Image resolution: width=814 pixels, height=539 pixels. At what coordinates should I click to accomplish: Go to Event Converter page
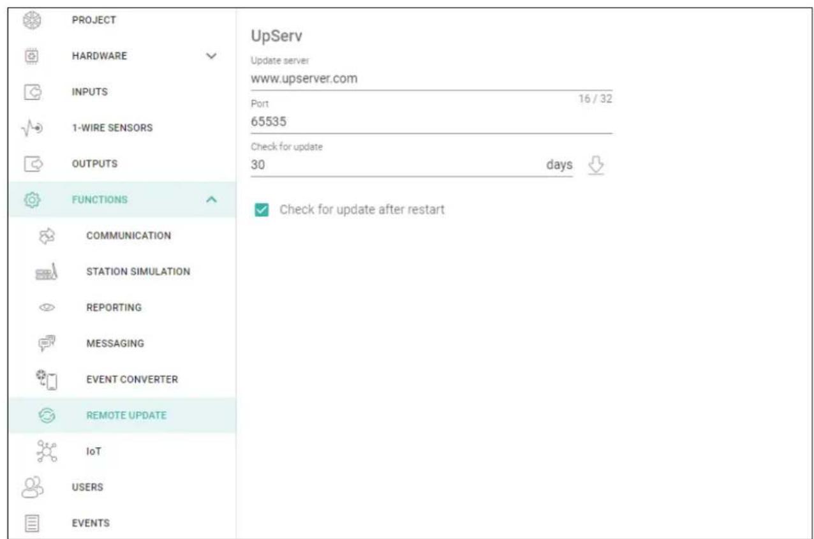[131, 379]
